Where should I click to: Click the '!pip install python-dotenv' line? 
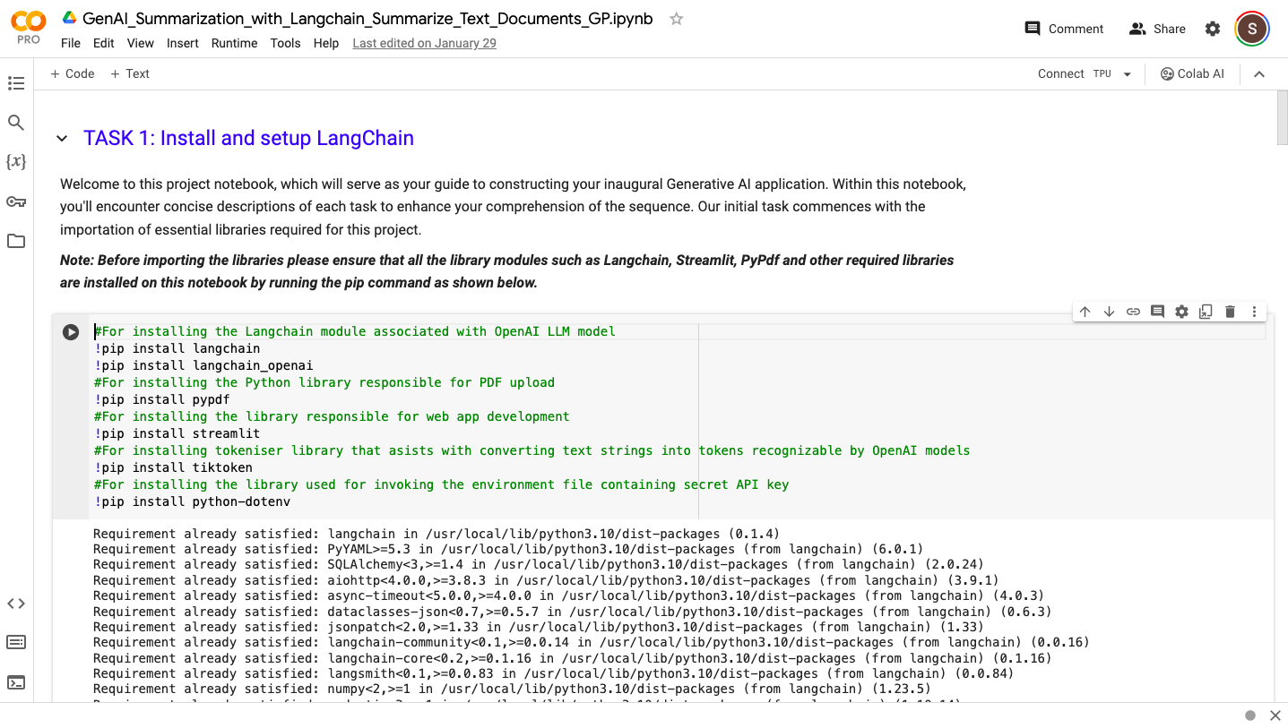pos(192,501)
